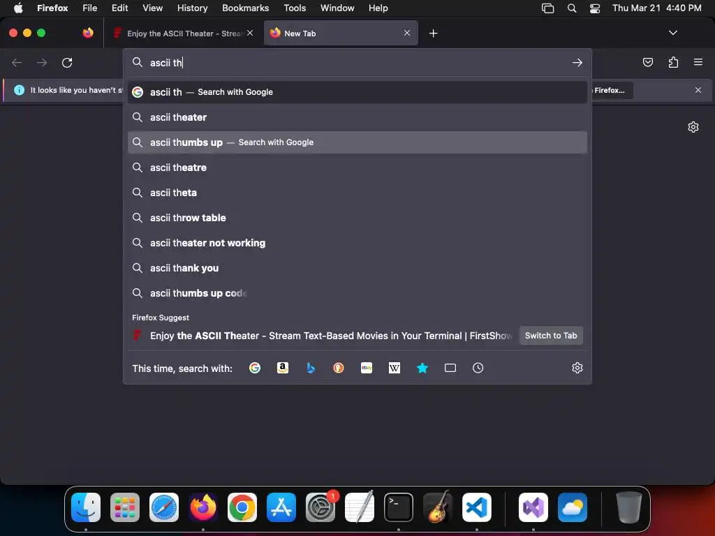Select the 'ascii theater' suggestion
715x536 pixels.
point(357,117)
